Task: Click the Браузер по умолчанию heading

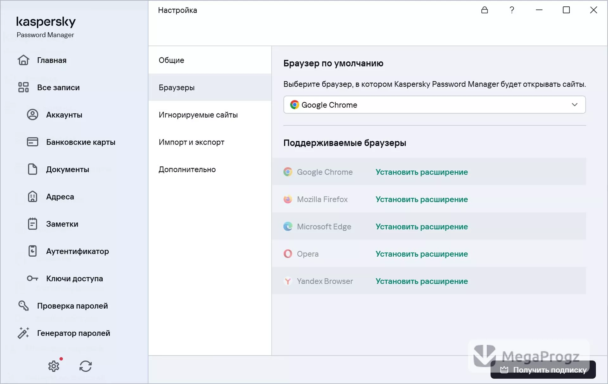Action: point(333,63)
